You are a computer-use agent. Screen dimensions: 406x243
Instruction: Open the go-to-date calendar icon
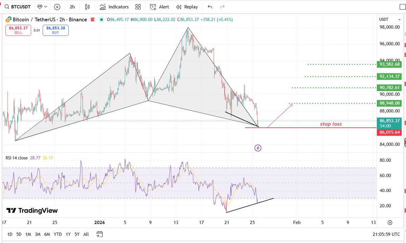point(99,234)
